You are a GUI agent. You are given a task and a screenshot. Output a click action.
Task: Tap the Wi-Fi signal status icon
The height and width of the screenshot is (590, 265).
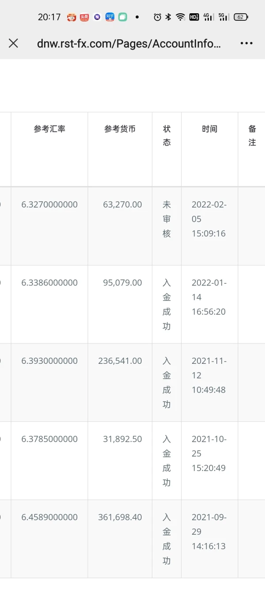(x=180, y=17)
